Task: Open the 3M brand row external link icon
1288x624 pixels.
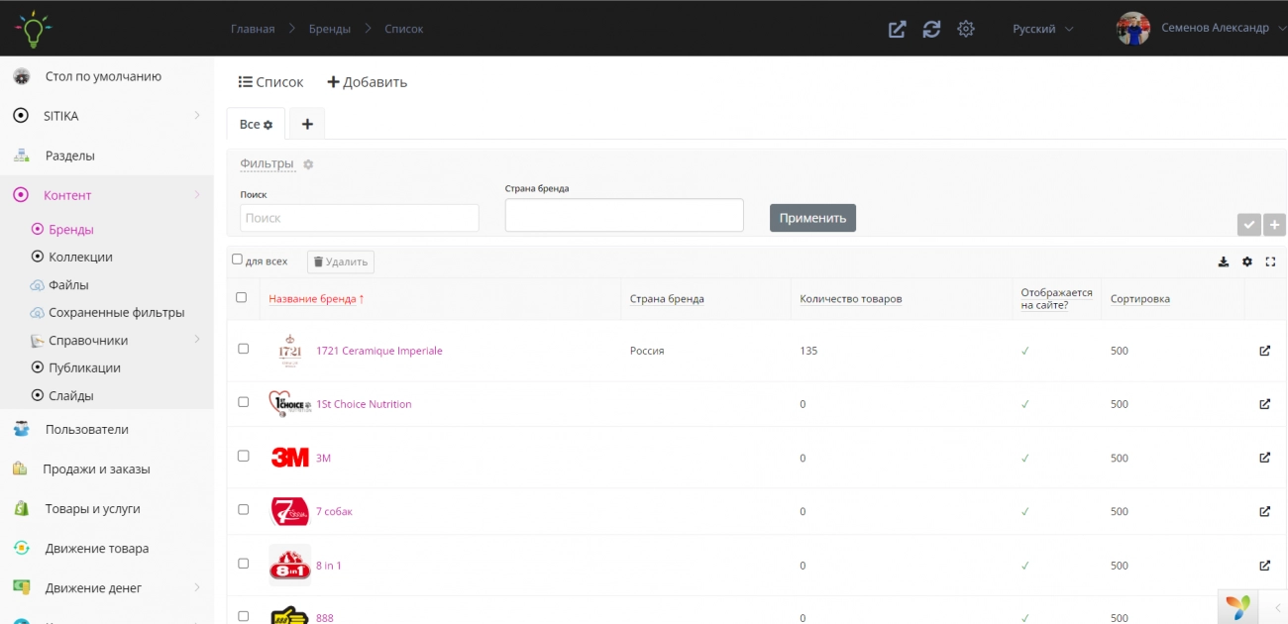Action: [x=1264, y=458]
